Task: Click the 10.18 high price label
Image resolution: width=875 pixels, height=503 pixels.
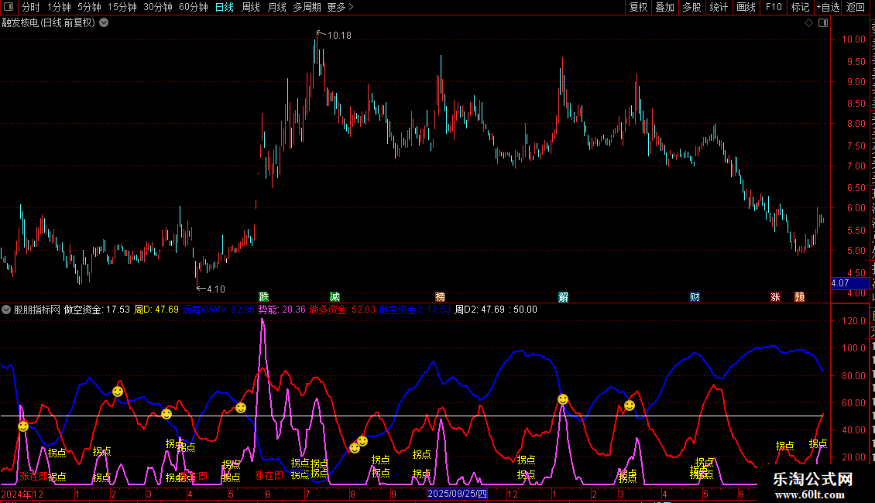Action: point(339,35)
